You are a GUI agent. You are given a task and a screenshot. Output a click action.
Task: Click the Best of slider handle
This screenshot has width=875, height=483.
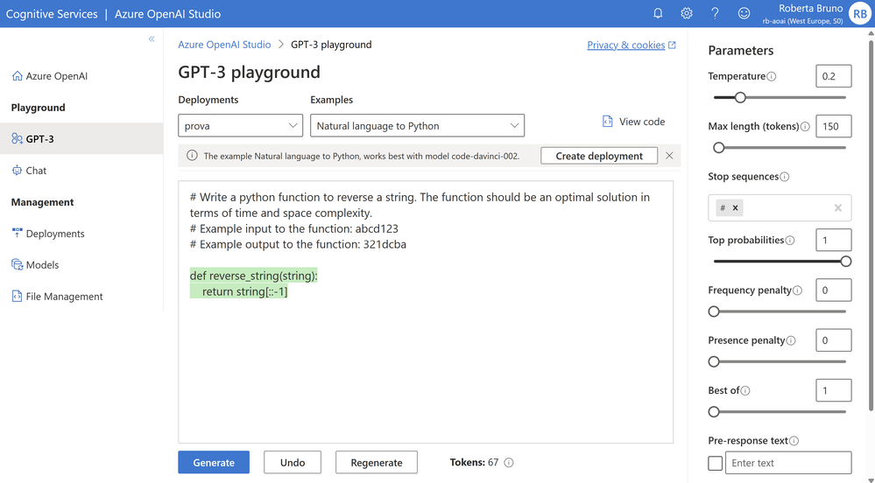pyautogui.click(x=714, y=411)
